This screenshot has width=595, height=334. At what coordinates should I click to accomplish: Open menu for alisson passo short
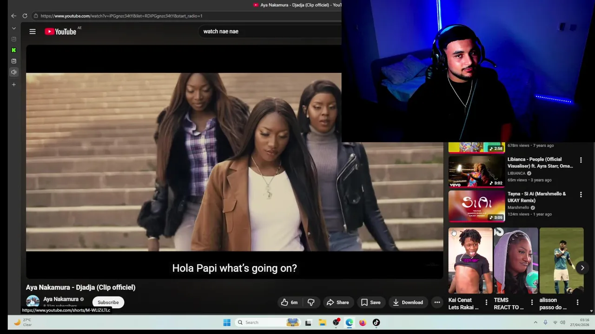click(x=577, y=302)
